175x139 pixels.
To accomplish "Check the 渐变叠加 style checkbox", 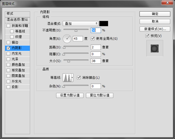I will tap(8, 70).
